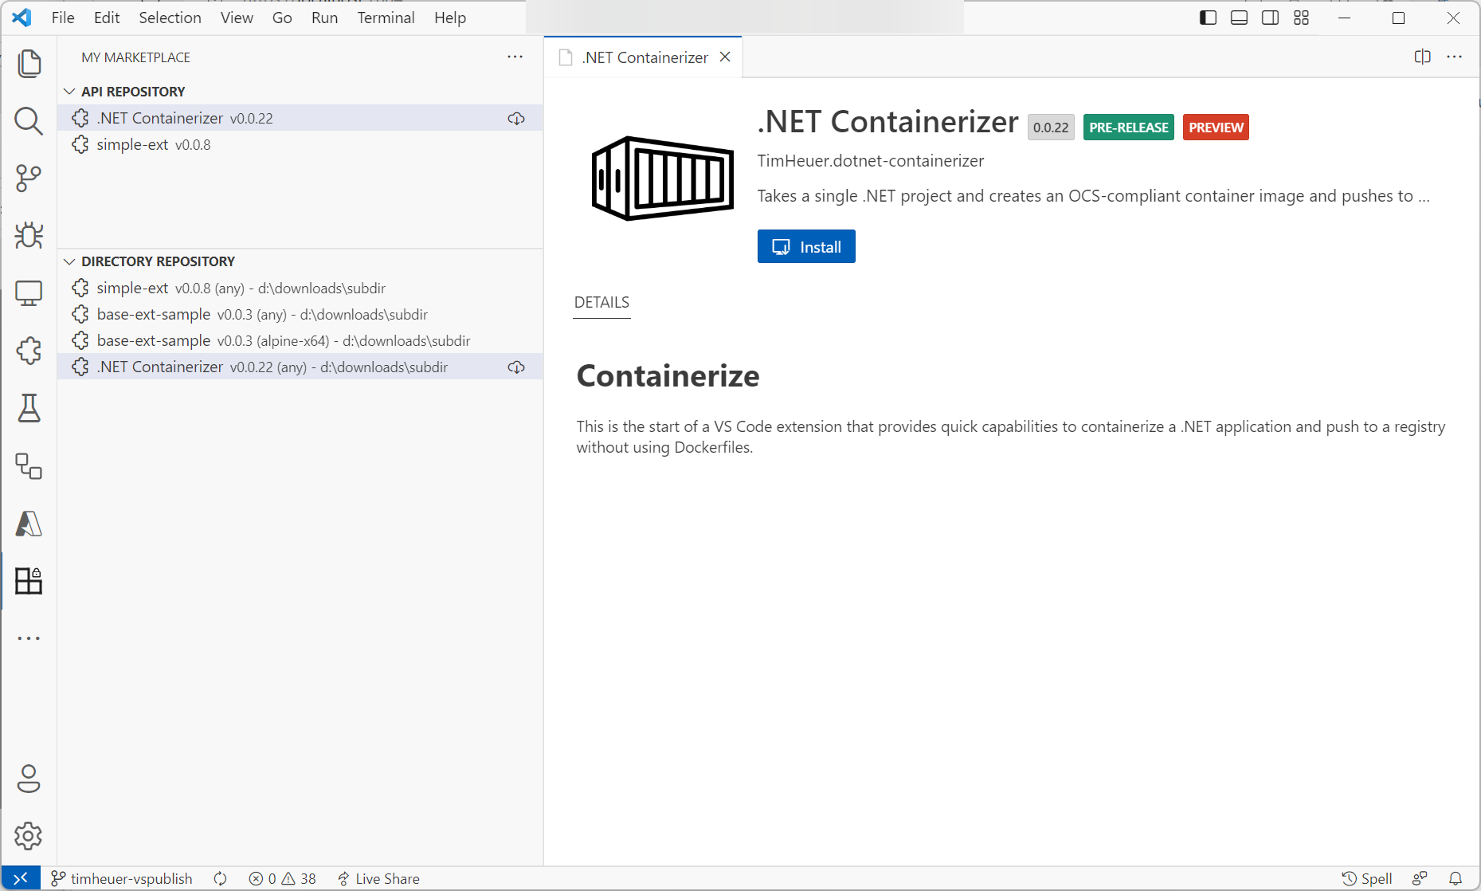This screenshot has height=891, width=1481.
Task: Open Remote Explorer monitor icon
Action: [x=29, y=293]
